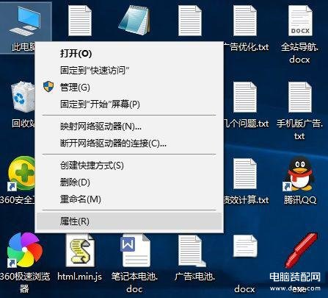
Task: Choose 创建快捷方式(S) in the context menu
Action: pos(129,166)
